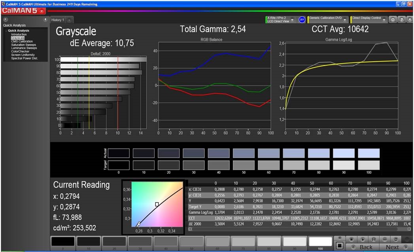
Task: Select the 90% gray pattern swatch
Action: [295, 243]
